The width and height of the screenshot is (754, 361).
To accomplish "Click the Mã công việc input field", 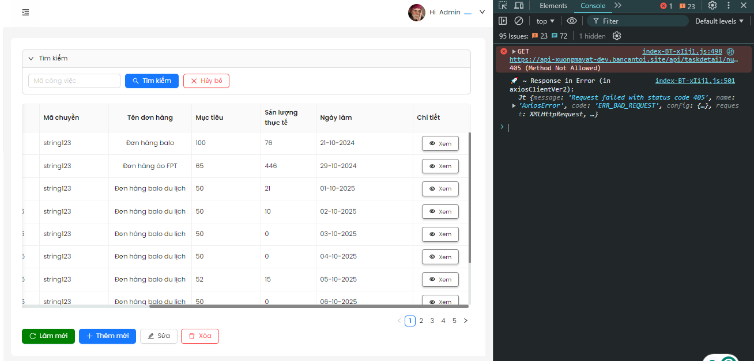I will pos(74,81).
